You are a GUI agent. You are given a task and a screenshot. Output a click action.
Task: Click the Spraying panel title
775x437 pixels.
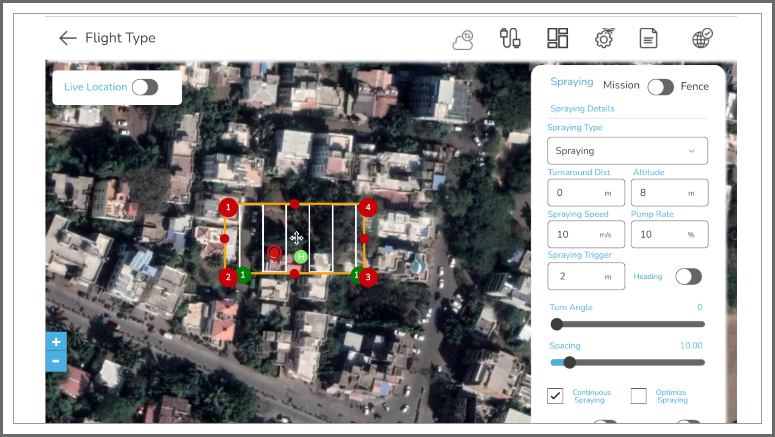572,82
